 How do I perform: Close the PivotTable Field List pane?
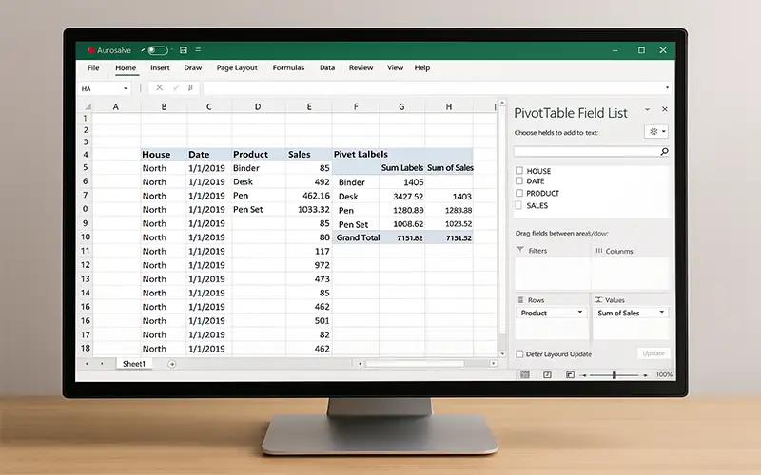664,111
